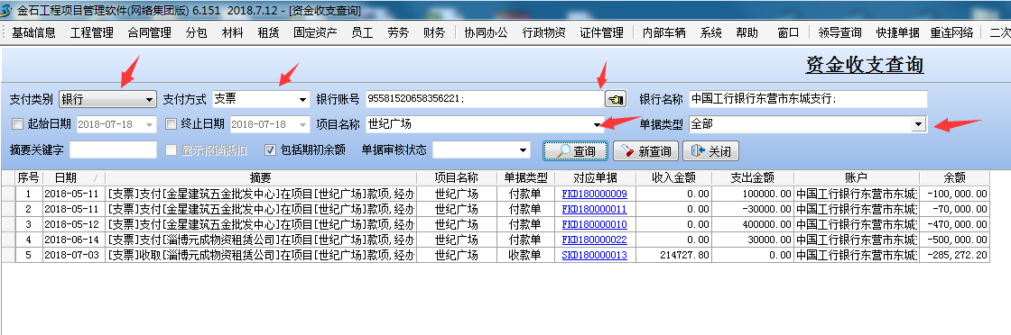Click the 查询 search button
The width and height of the screenshot is (1011, 335).
point(576,151)
